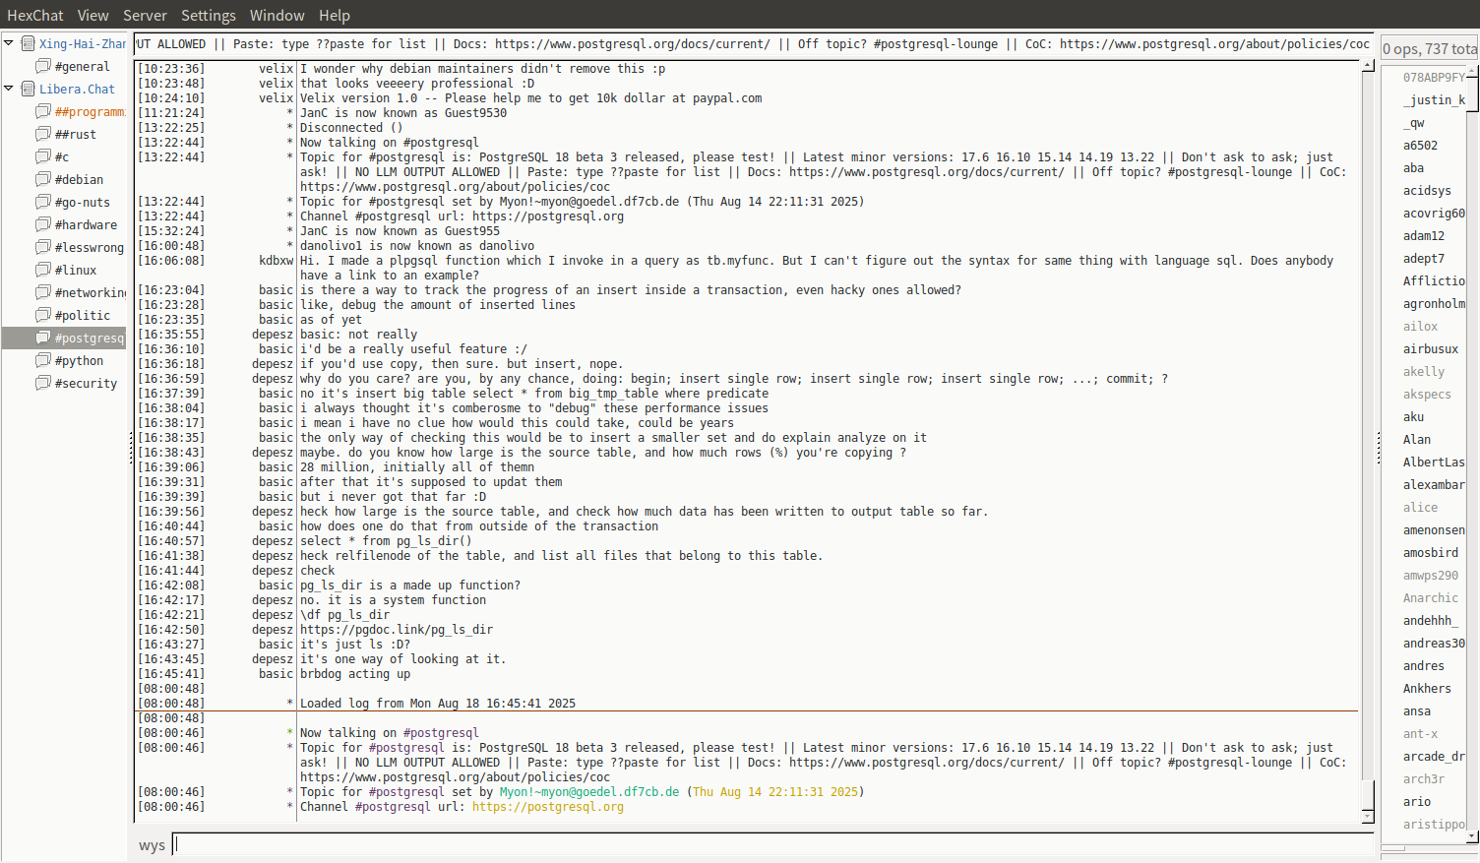This screenshot has width=1480, height=863.
Task: Switch to the ##rust channel
Action: point(76,135)
